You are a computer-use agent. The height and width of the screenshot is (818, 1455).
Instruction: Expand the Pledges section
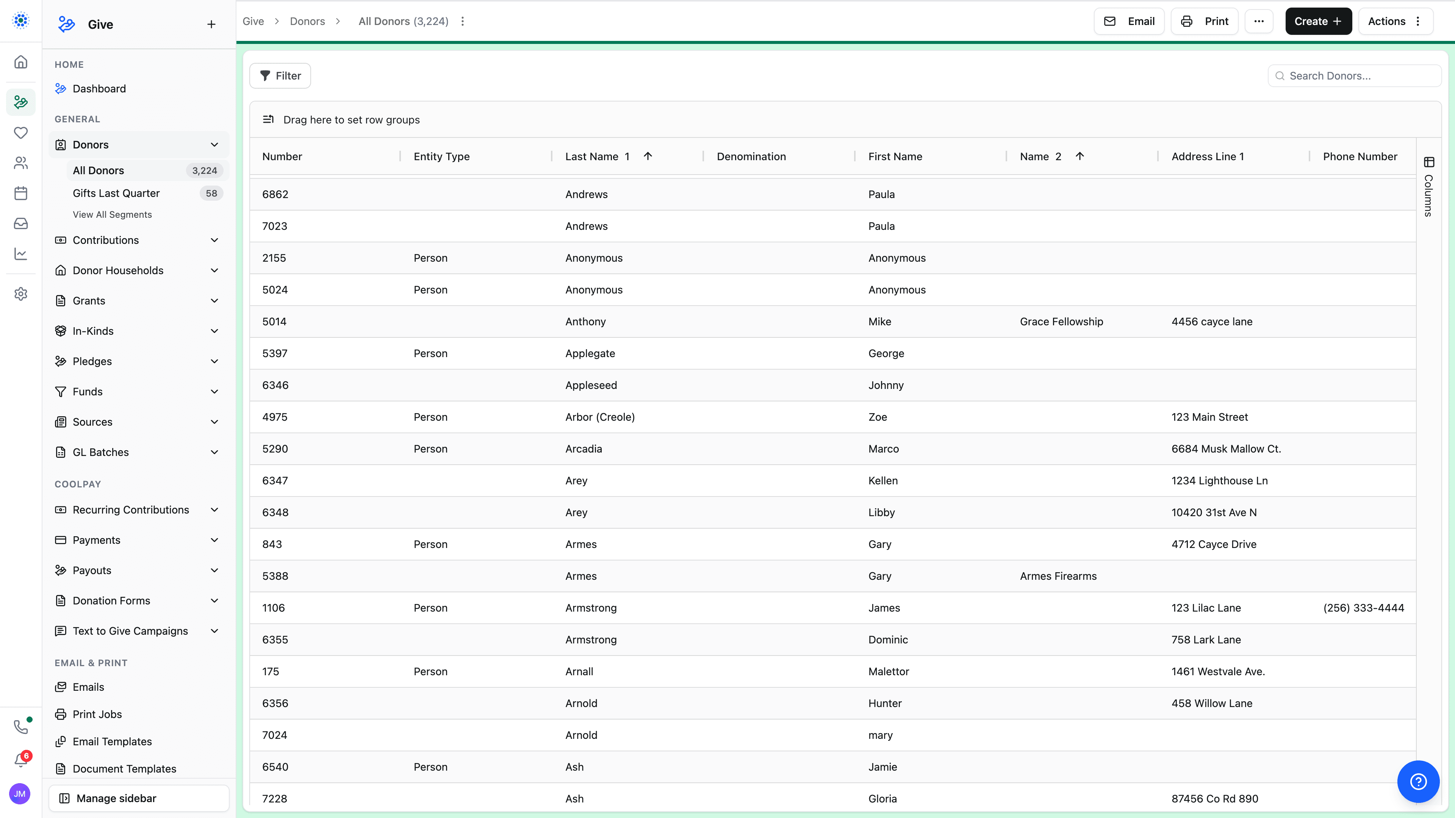tap(214, 361)
